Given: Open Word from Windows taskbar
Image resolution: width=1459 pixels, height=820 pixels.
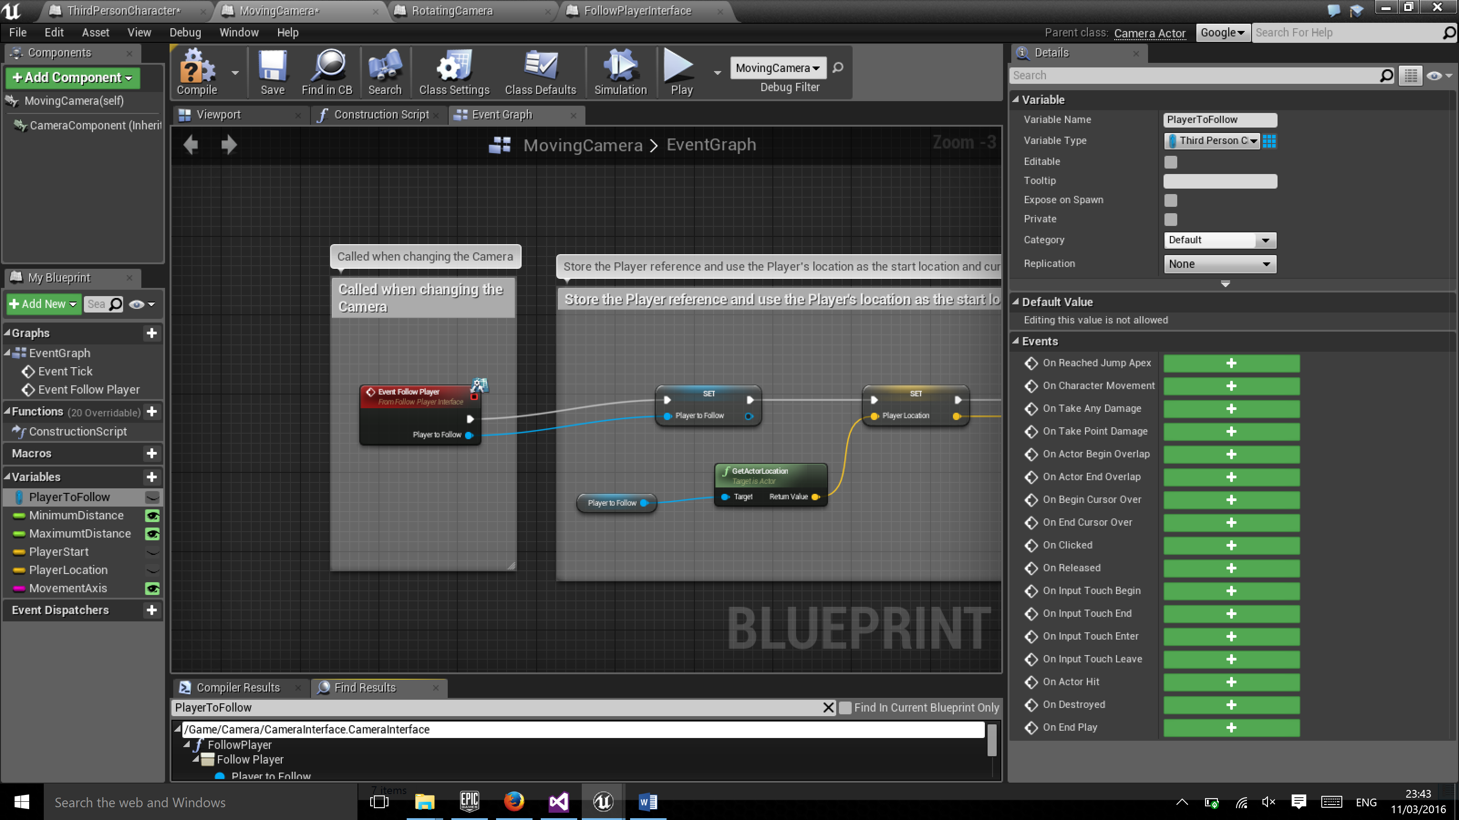Looking at the screenshot, I should coord(647,802).
